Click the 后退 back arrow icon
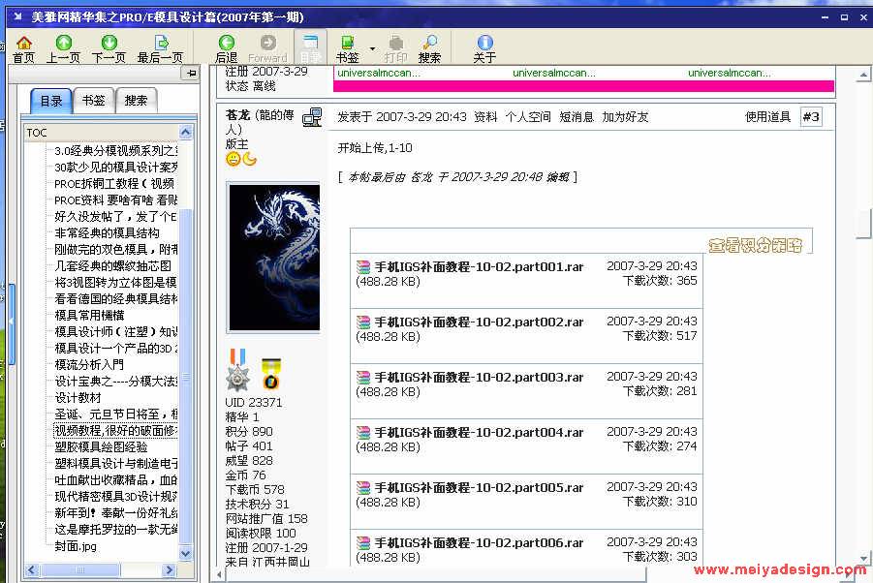Image resolution: width=873 pixels, height=583 pixels. point(226,44)
